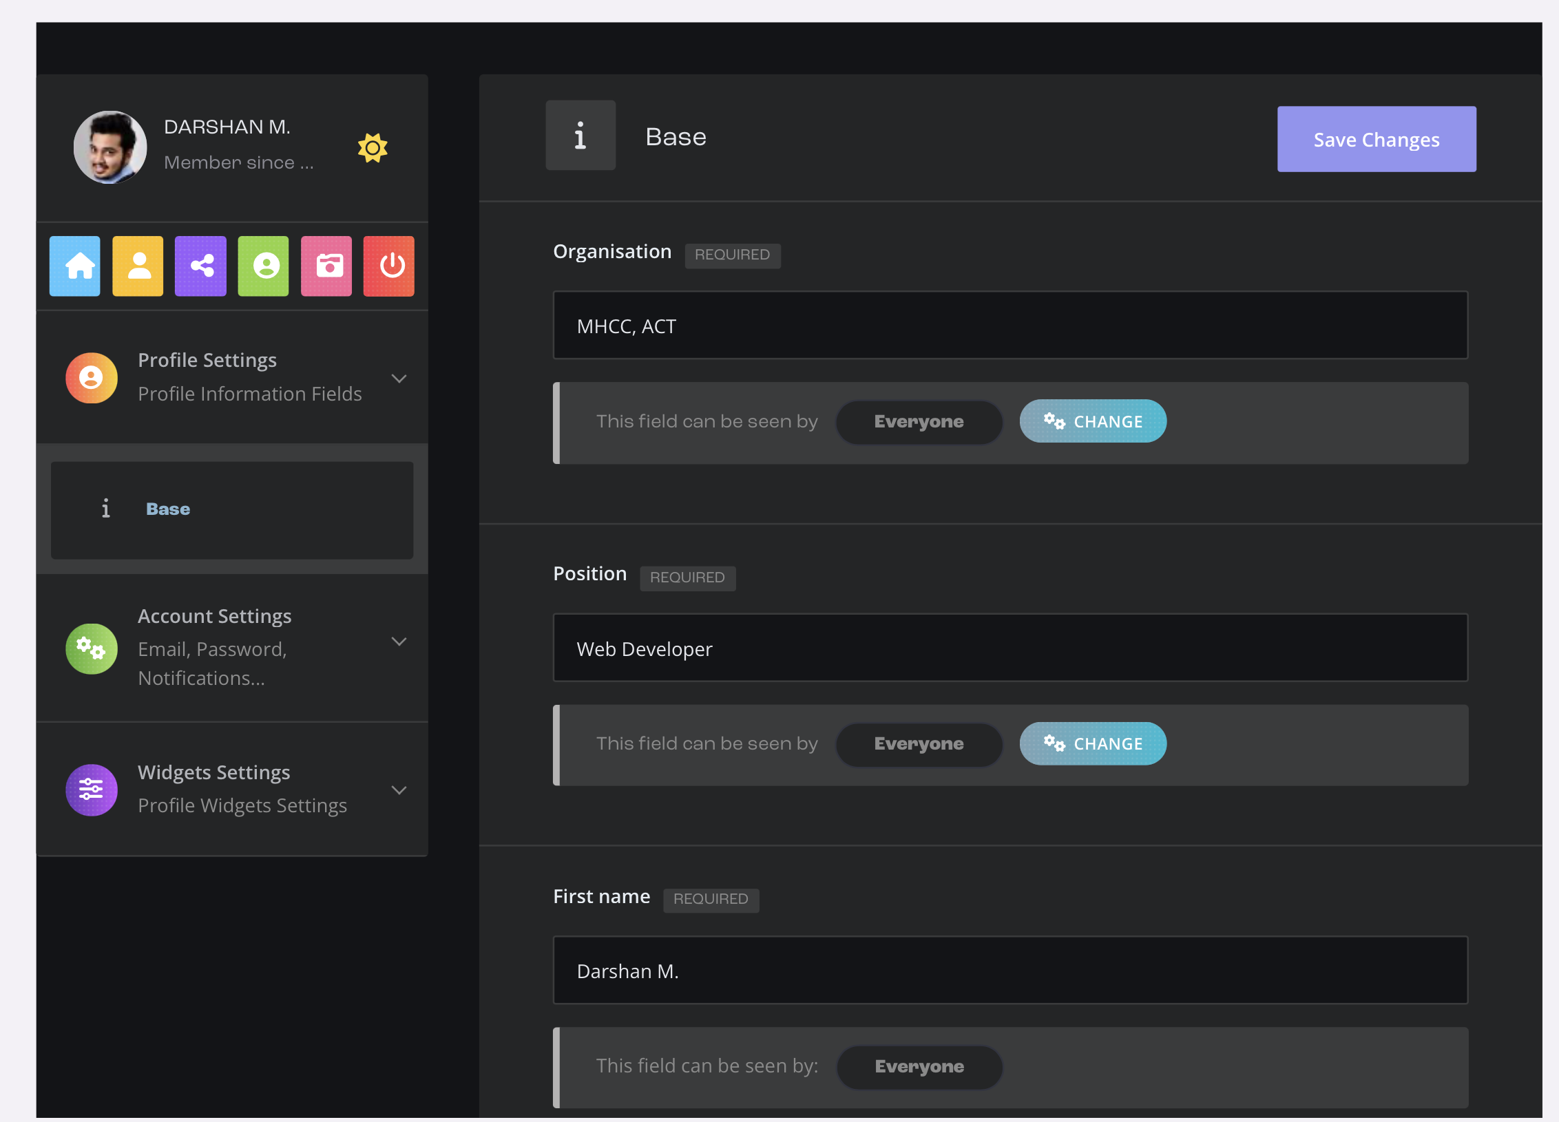Click the REQUIRED tag next to Position

pyautogui.click(x=687, y=578)
